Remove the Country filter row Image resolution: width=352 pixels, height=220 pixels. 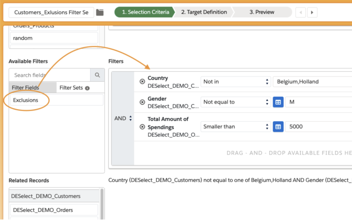[x=142, y=82]
